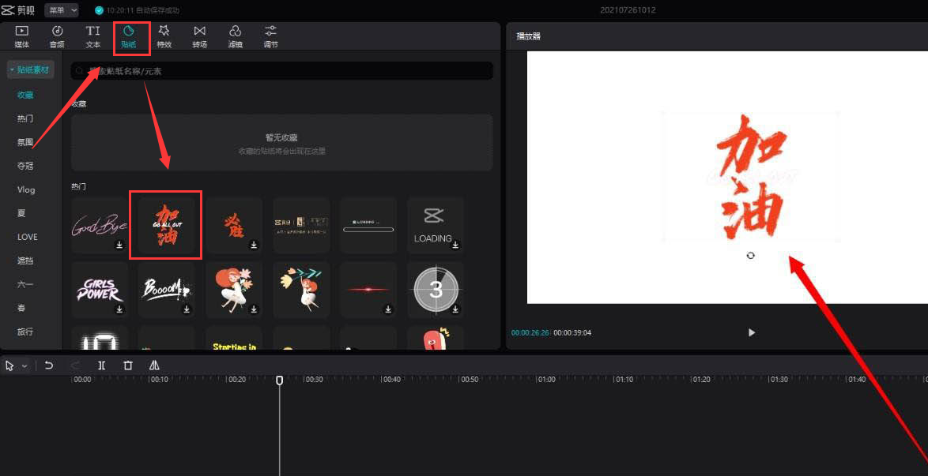Image resolution: width=928 pixels, height=476 pixels.
Task: Select the LOVE sticker category
Action: coord(27,237)
